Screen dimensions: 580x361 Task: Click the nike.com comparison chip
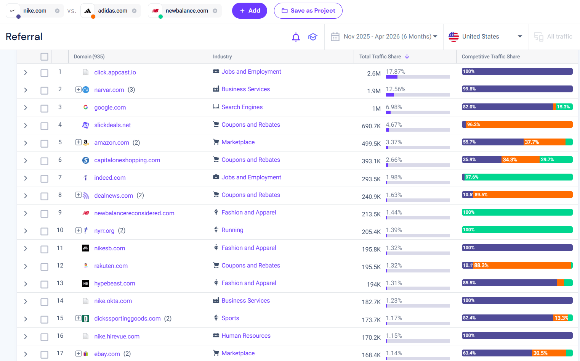pos(35,11)
